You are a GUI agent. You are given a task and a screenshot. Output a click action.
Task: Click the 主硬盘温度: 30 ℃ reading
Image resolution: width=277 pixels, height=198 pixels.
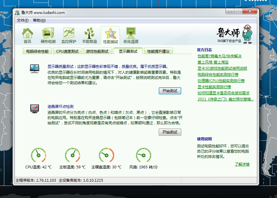coord(106,167)
